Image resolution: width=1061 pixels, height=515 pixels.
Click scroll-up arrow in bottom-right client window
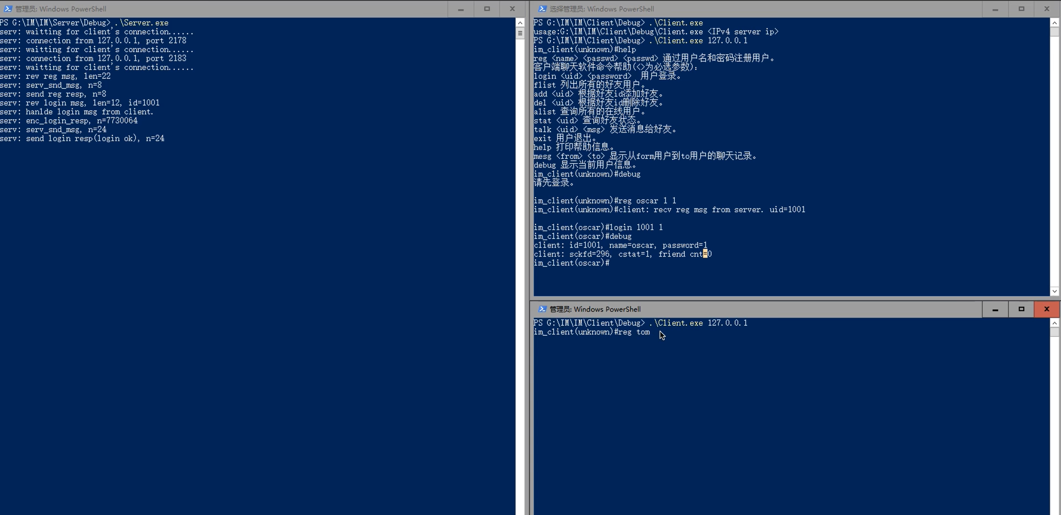[1054, 323]
